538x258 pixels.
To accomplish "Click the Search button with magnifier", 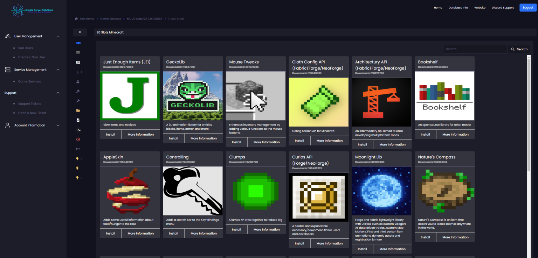I will click(x=519, y=49).
